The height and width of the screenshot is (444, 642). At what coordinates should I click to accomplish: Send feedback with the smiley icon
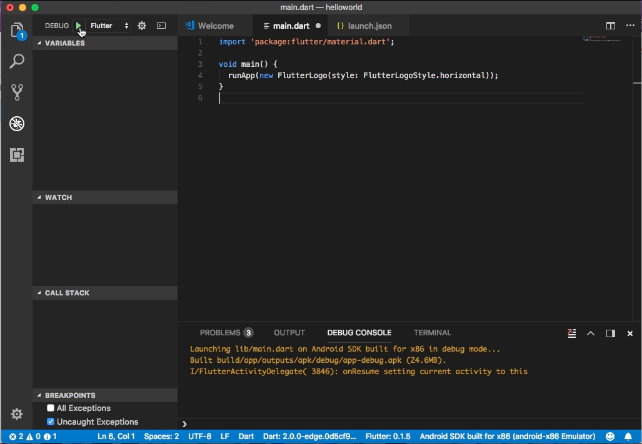pos(610,437)
